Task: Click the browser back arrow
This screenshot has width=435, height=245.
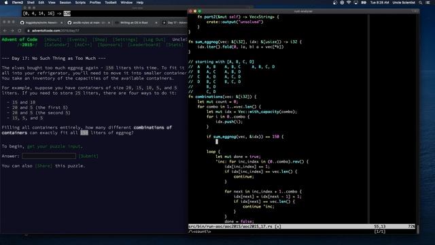Action: coord(5,31)
